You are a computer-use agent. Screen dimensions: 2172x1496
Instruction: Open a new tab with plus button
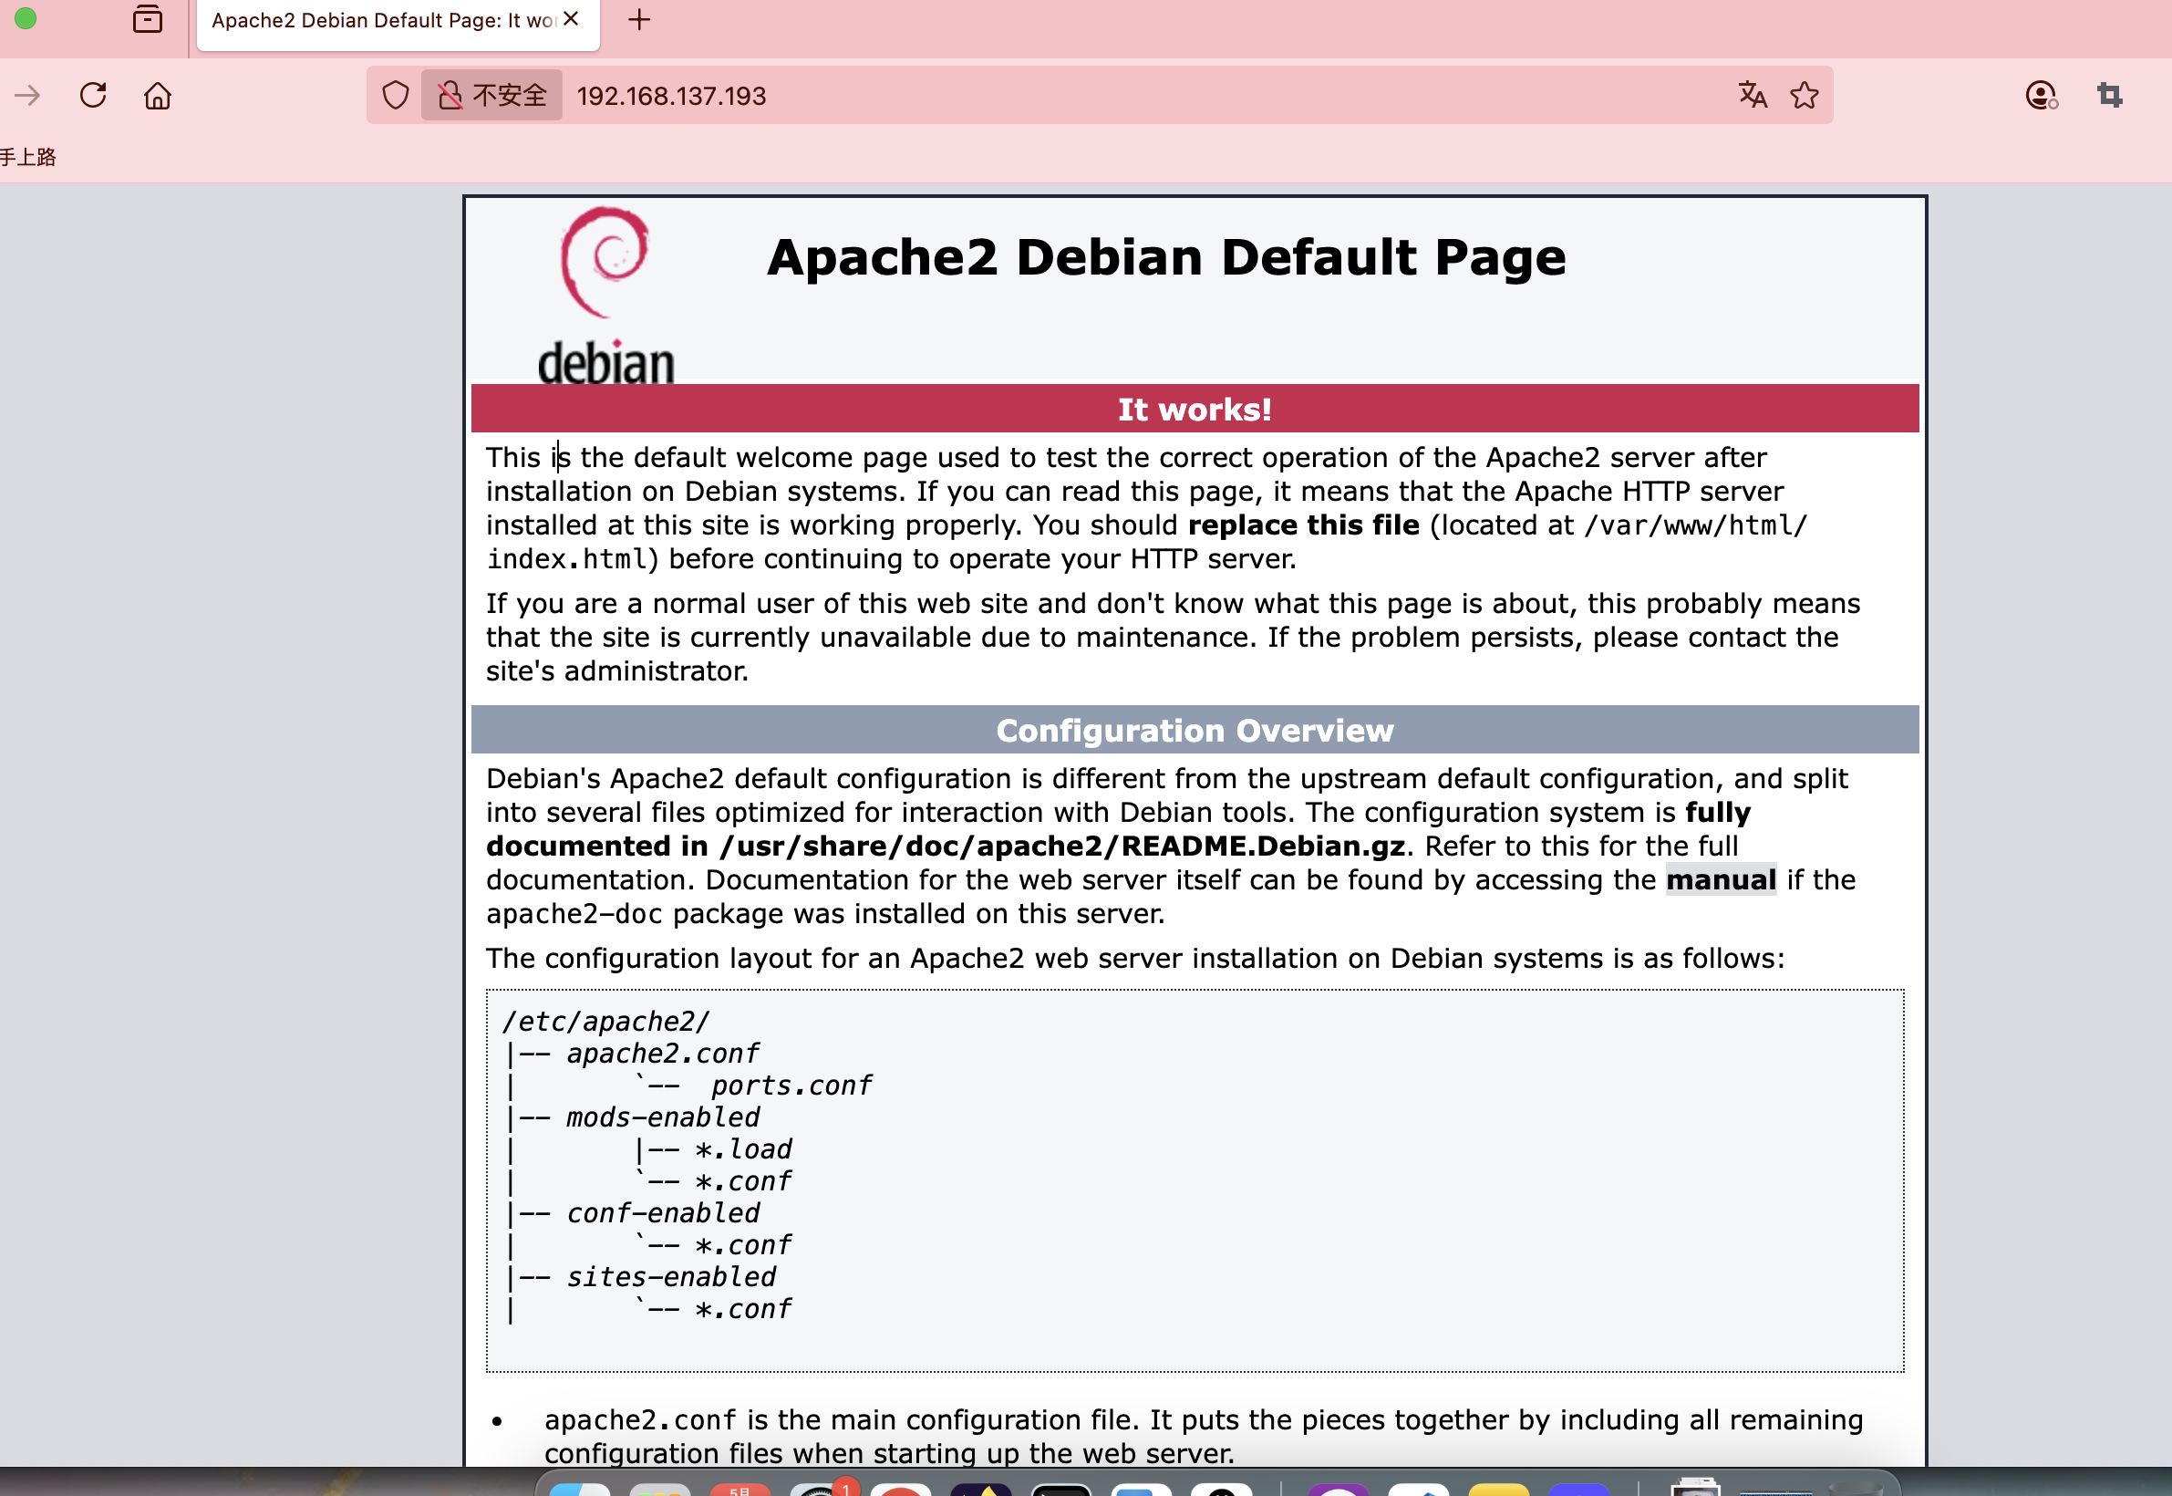639,20
